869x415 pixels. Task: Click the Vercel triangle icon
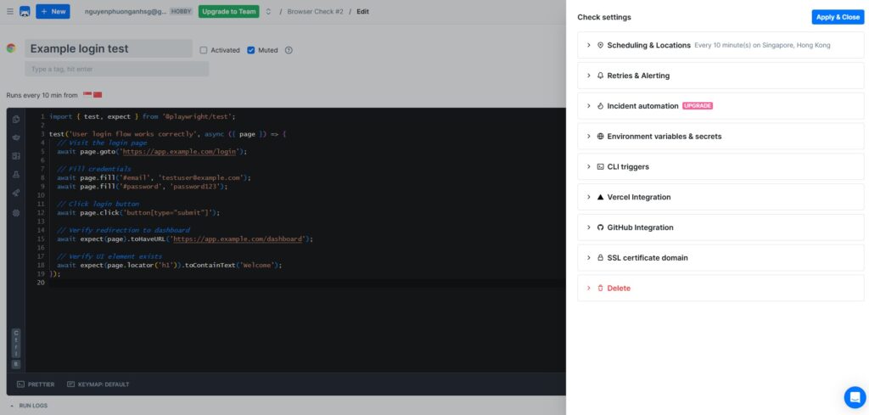(x=600, y=197)
